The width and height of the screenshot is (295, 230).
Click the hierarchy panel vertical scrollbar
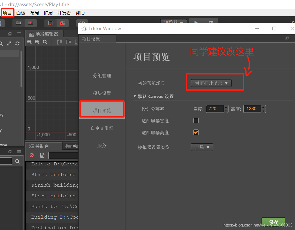point(21,69)
